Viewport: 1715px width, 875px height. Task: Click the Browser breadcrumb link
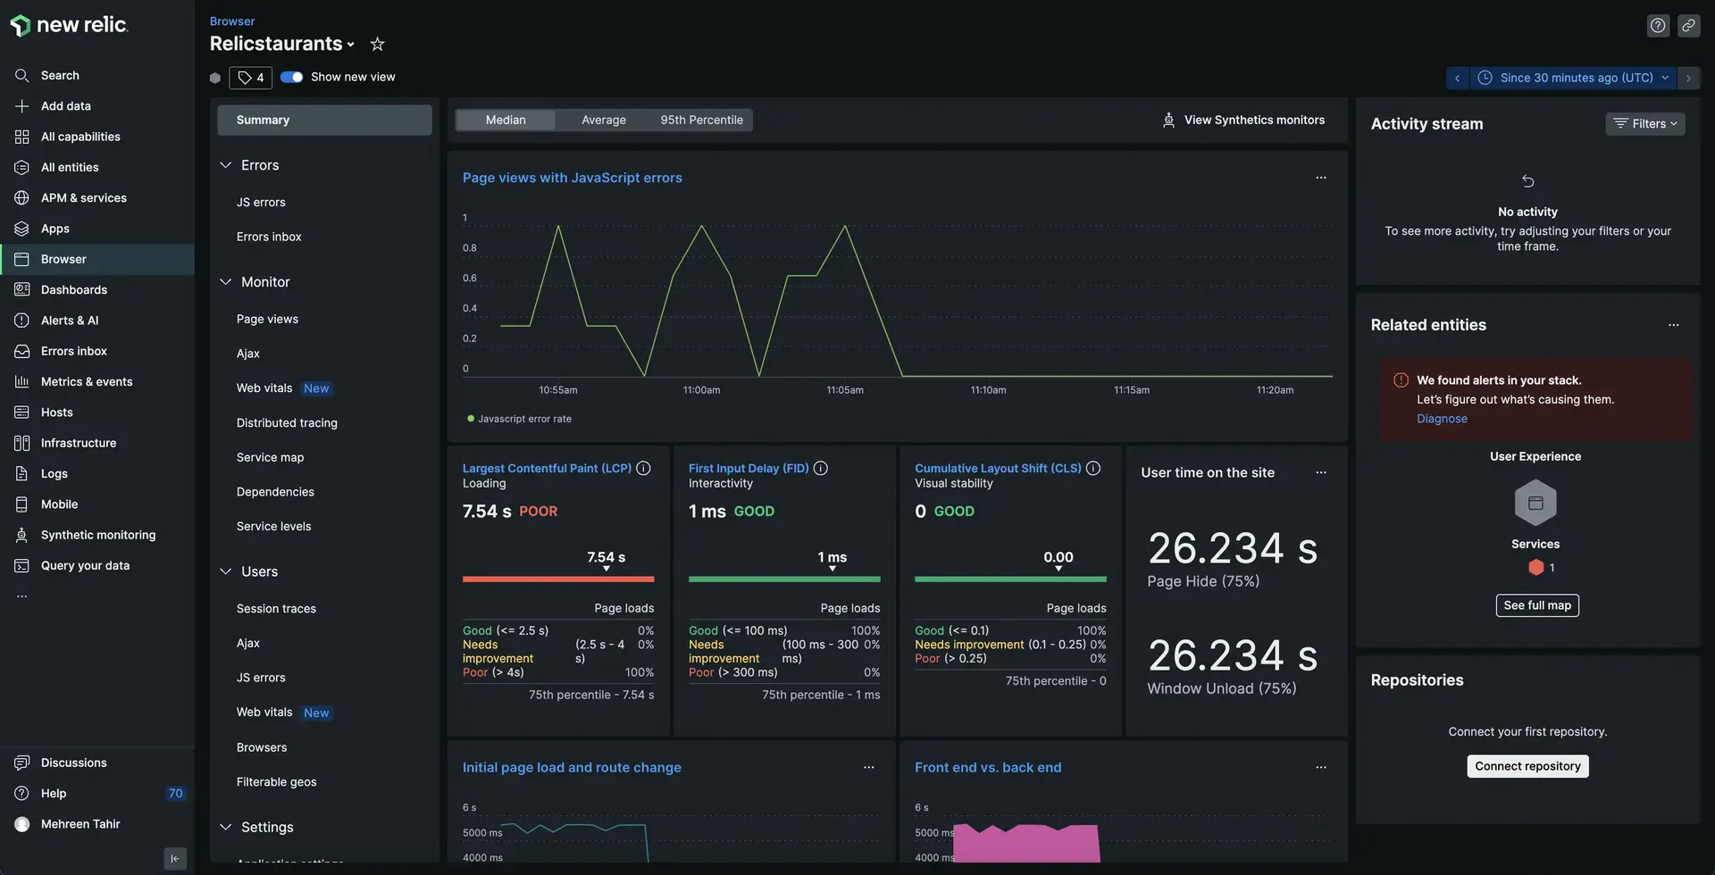click(x=232, y=21)
